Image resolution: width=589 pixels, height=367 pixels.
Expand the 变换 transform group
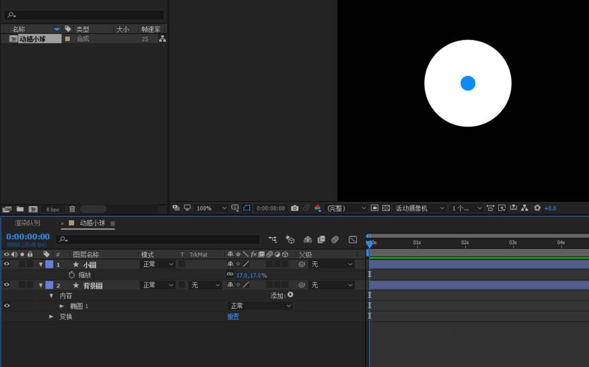[x=51, y=316]
